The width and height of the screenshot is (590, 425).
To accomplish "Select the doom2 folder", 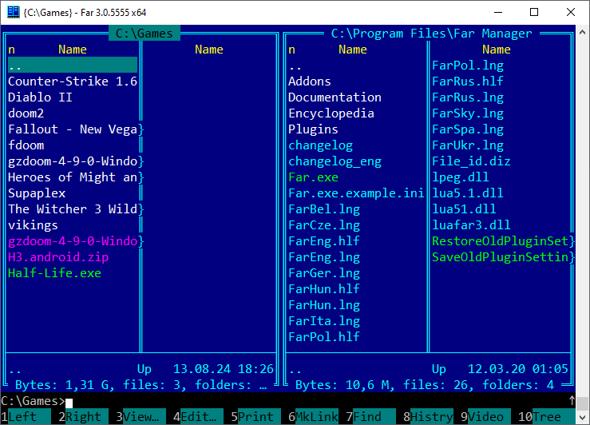I will pyautogui.click(x=26, y=113).
